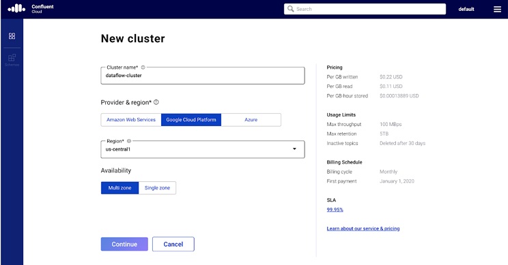508x265 pixels.
Task: Click the Cluster name info icon
Action: (x=143, y=67)
